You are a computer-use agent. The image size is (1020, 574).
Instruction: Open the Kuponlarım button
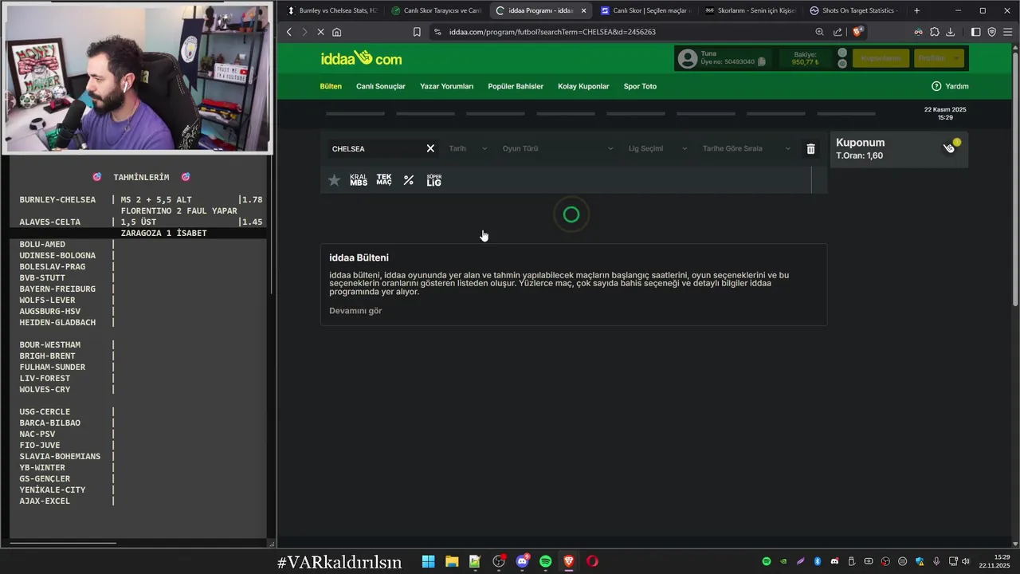click(881, 58)
